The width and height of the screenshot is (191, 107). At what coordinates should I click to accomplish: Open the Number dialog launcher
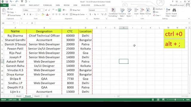coord(107,19)
